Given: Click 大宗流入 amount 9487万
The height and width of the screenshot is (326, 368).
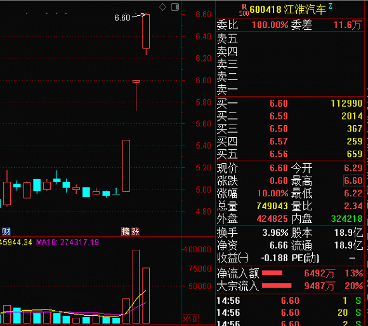Looking at the screenshot, I should tap(319, 286).
